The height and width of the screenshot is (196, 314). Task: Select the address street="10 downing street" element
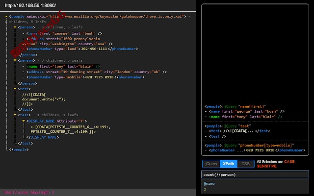pyautogui.click(x=97, y=72)
